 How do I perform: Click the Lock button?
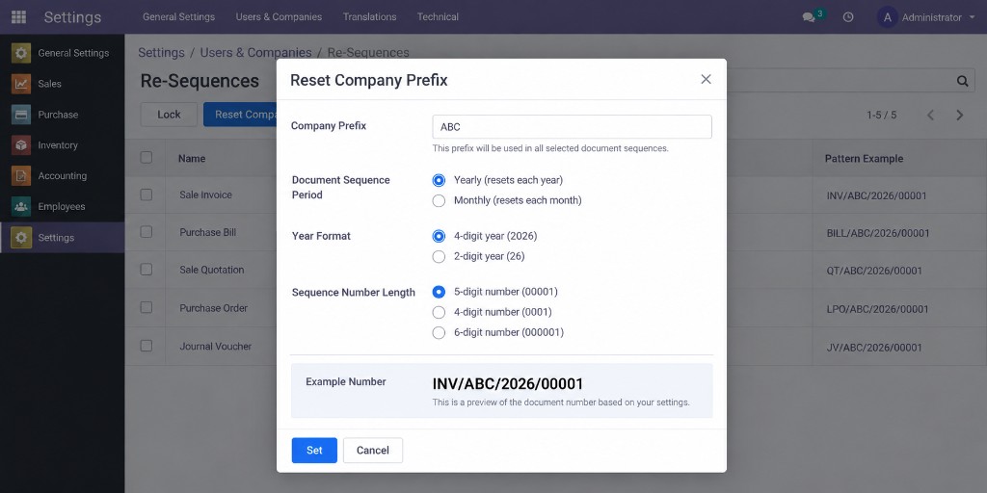tap(169, 115)
